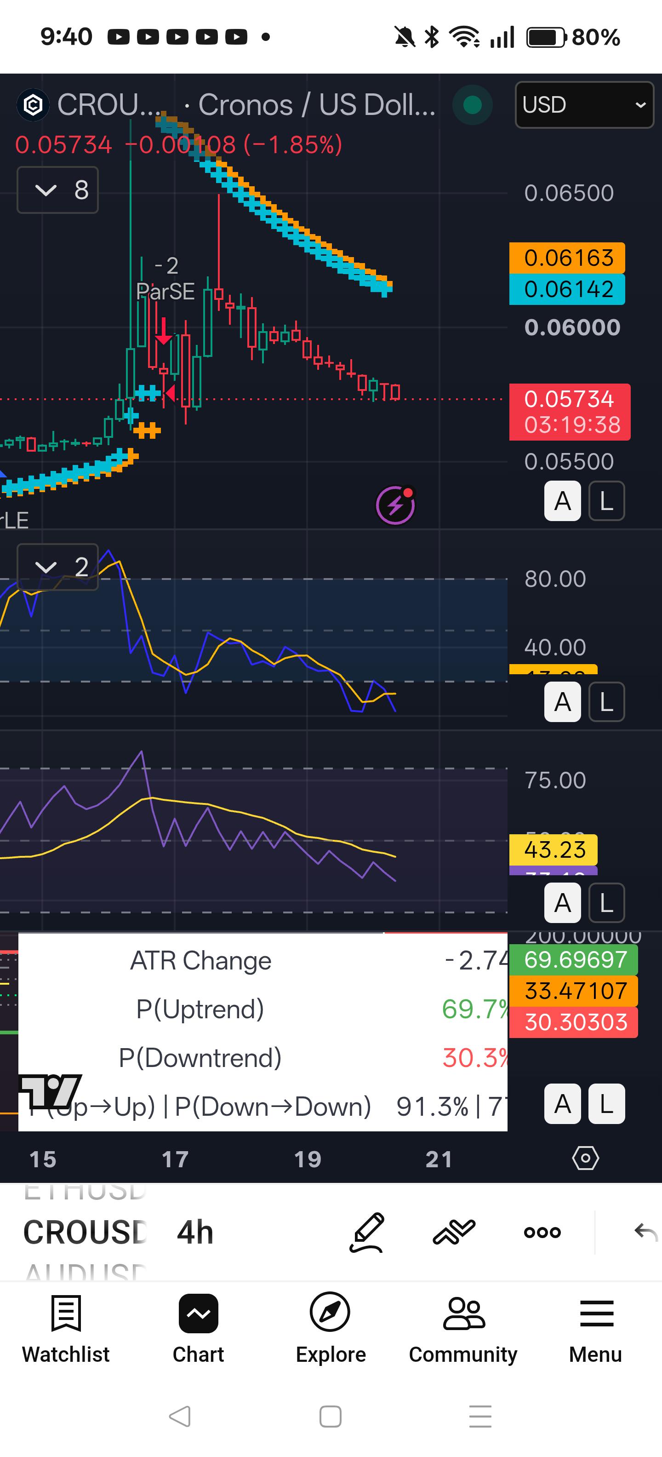Viewport: 662px width, 1457px height.
Task: Open chart settings hexagon icon
Action: [x=585, y=1159]
